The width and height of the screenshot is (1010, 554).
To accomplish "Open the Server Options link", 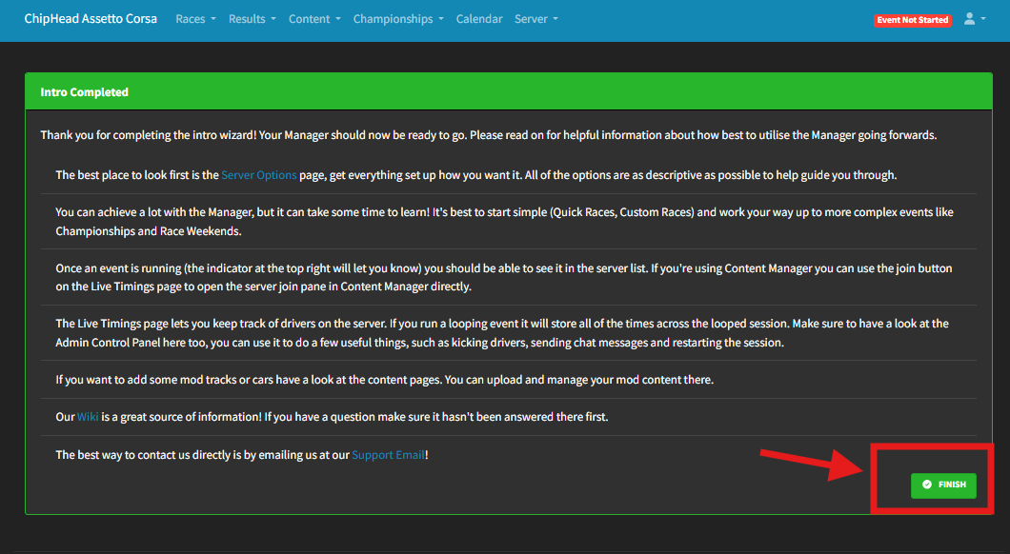I will coord(259,175).
